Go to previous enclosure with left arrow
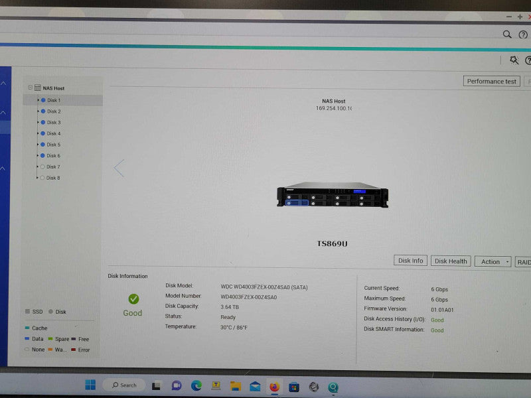The width and height of the screenshot is (531, 398). 119,168
